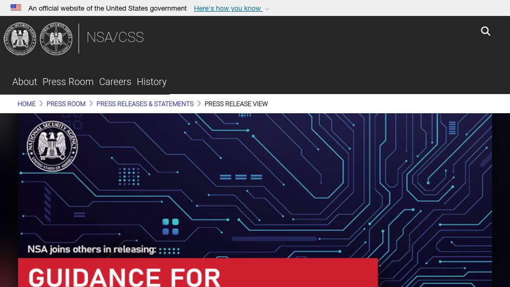Click the NSA seal in the article banner image
This screenshot has height=287, width=510.
[52, 146]
